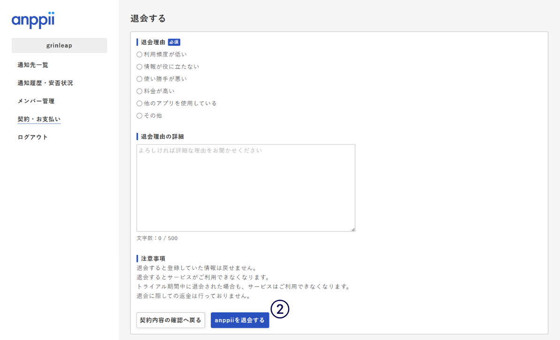
Task: Open 通知履歴・安否状況 page
Action: tap(45, 83)
